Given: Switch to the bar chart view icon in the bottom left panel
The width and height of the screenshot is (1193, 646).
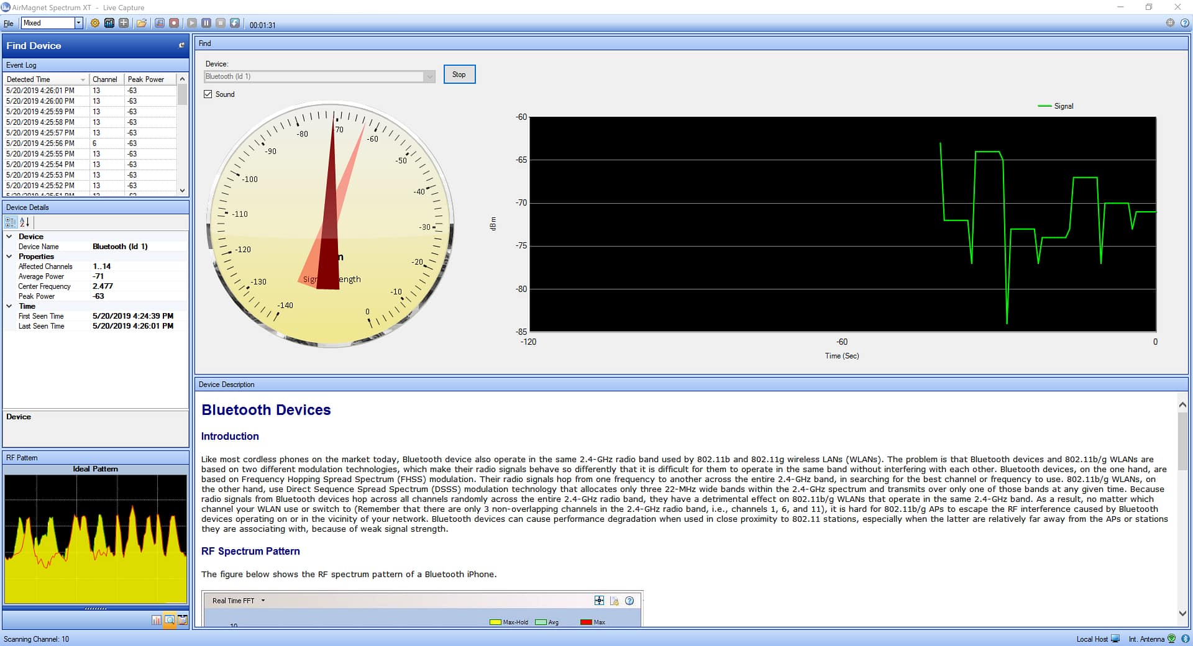Looking at the screenshot, I should coord(156,620).
